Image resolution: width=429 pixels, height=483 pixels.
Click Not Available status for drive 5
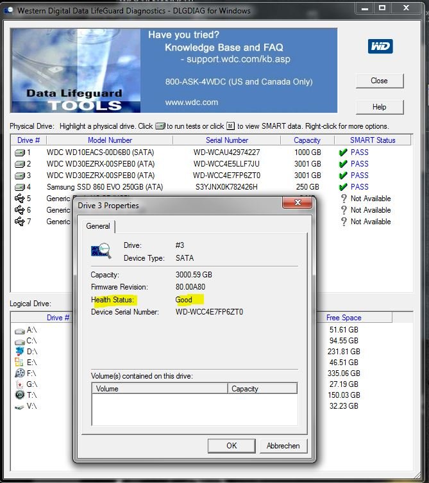click(371, 199)
